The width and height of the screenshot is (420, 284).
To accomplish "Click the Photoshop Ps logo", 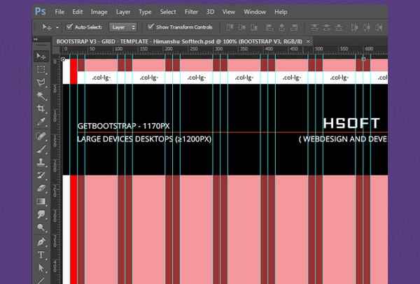I will pos(41,11).
